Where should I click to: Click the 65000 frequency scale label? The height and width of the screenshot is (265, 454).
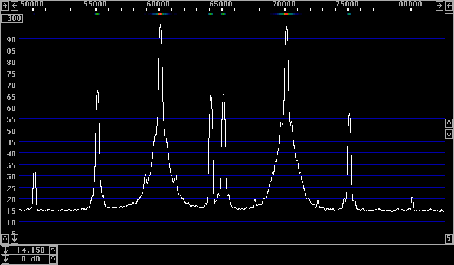pos(221,4)
